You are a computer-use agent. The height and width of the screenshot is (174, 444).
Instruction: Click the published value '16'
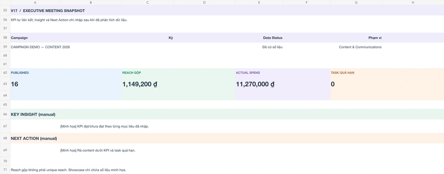[15, 84]
